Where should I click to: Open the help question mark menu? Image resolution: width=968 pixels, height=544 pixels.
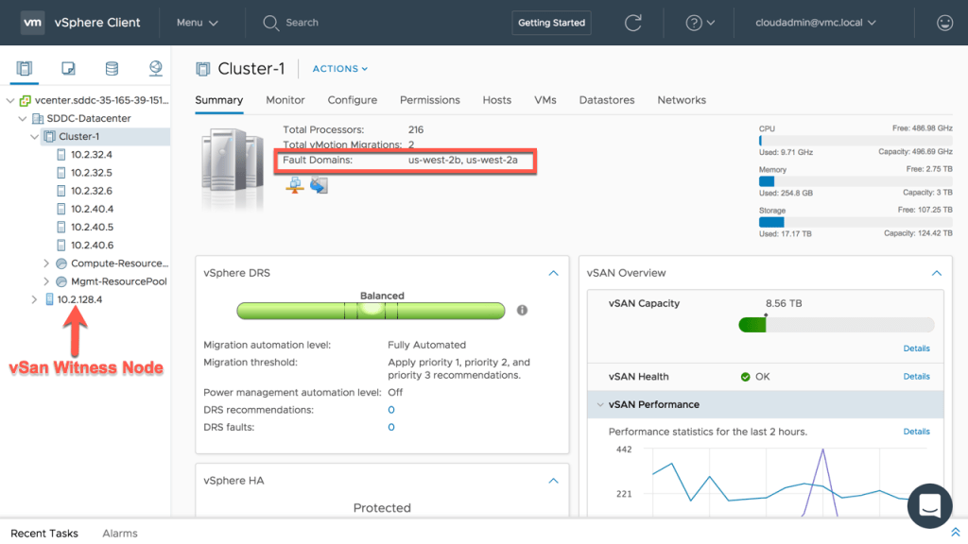[700, 23]
